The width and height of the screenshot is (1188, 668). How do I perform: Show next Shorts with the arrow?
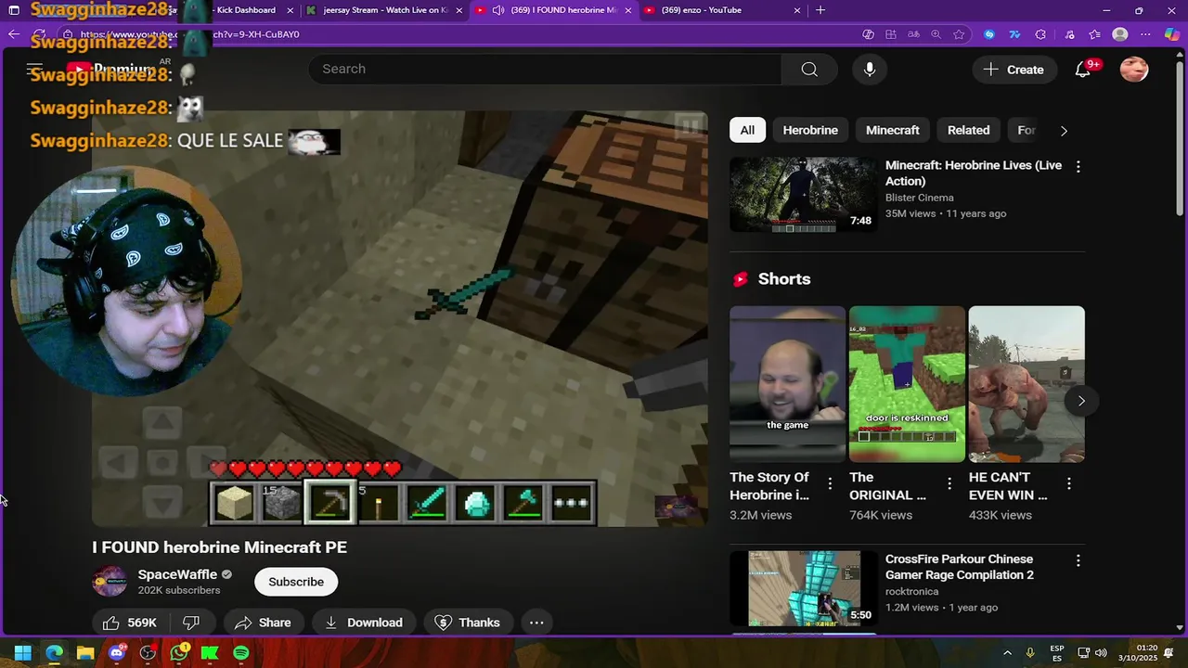(1081, 401)
